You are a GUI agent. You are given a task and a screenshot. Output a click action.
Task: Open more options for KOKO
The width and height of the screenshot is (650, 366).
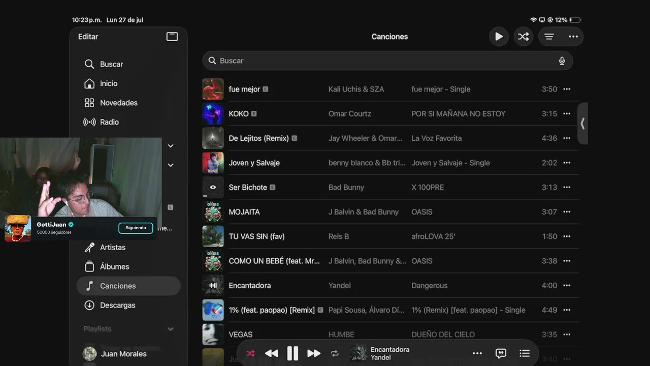click(x=567, y=114)
